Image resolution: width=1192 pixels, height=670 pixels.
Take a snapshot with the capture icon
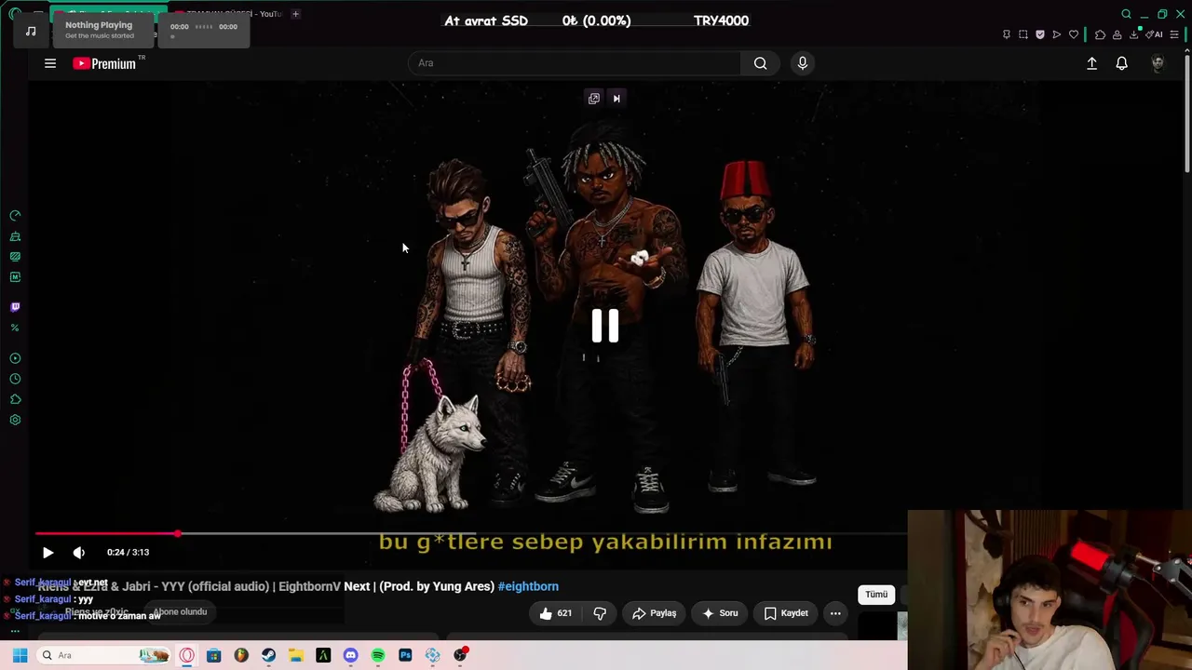1023,34
